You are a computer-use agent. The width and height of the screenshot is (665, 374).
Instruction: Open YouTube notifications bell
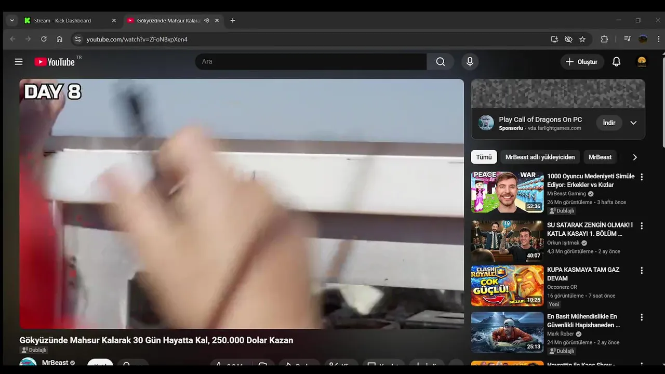coord(616,62)
